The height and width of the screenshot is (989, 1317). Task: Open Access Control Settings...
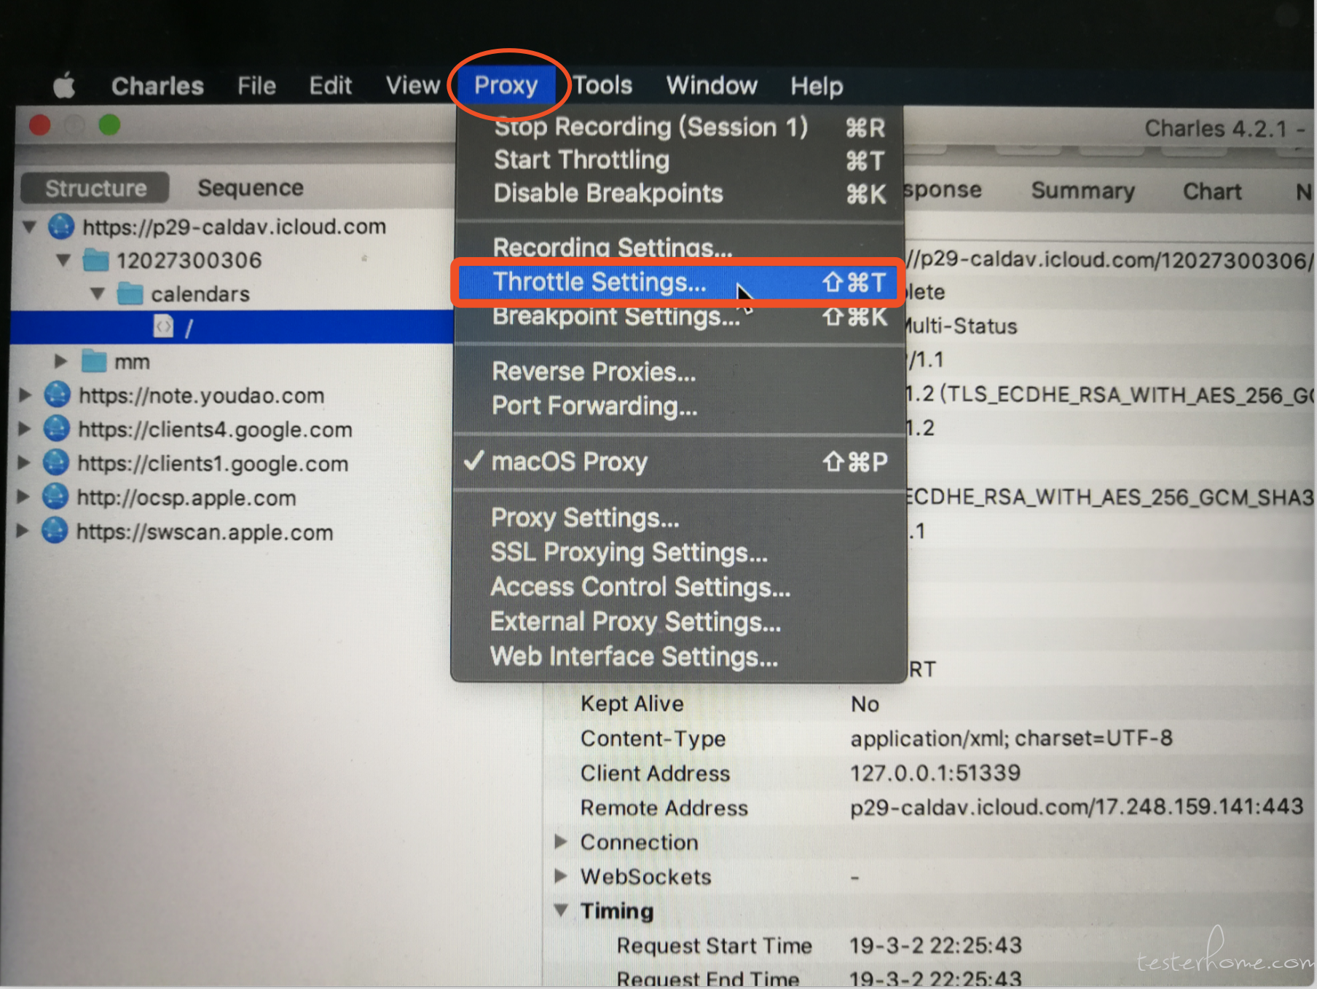pos(679,587)
